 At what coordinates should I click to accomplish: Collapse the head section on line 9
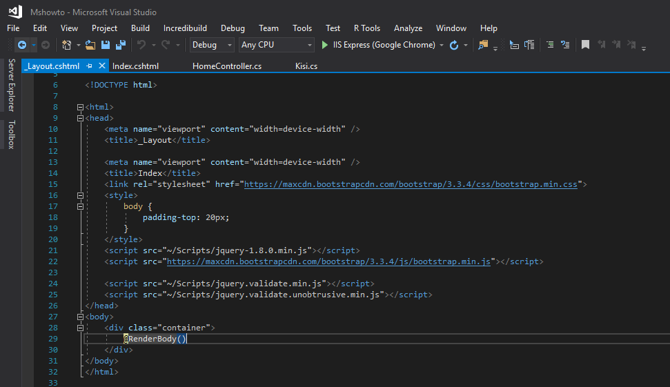tap(80, 119)
